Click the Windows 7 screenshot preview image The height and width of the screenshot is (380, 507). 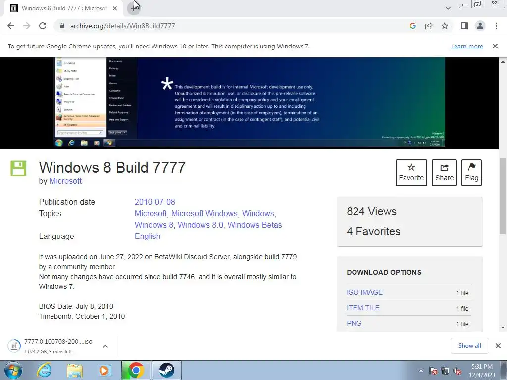(250, 102)
